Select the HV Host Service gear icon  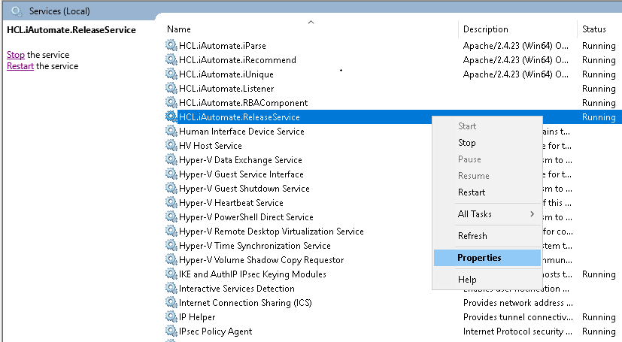pos(171,146)
